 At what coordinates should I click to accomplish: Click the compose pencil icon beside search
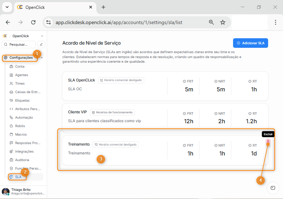coord(41,45)
